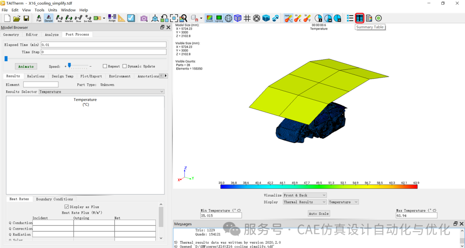The height and width of the screenshot is (248, 465).
Task: Switch to the Analyze tab
Action: 52,35
